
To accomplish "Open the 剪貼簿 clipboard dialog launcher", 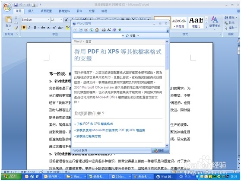I will (x=17, y=34).
